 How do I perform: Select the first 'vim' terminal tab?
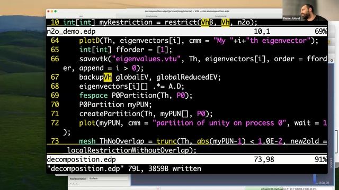click(x=81, y=16)
